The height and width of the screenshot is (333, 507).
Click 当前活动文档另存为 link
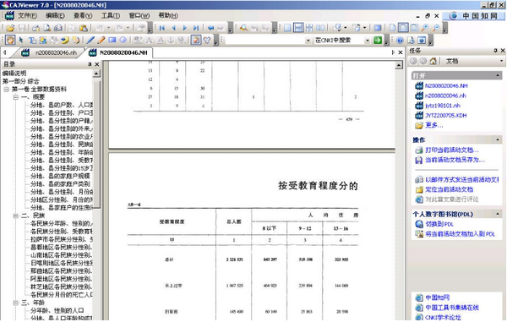pos(455,160)
